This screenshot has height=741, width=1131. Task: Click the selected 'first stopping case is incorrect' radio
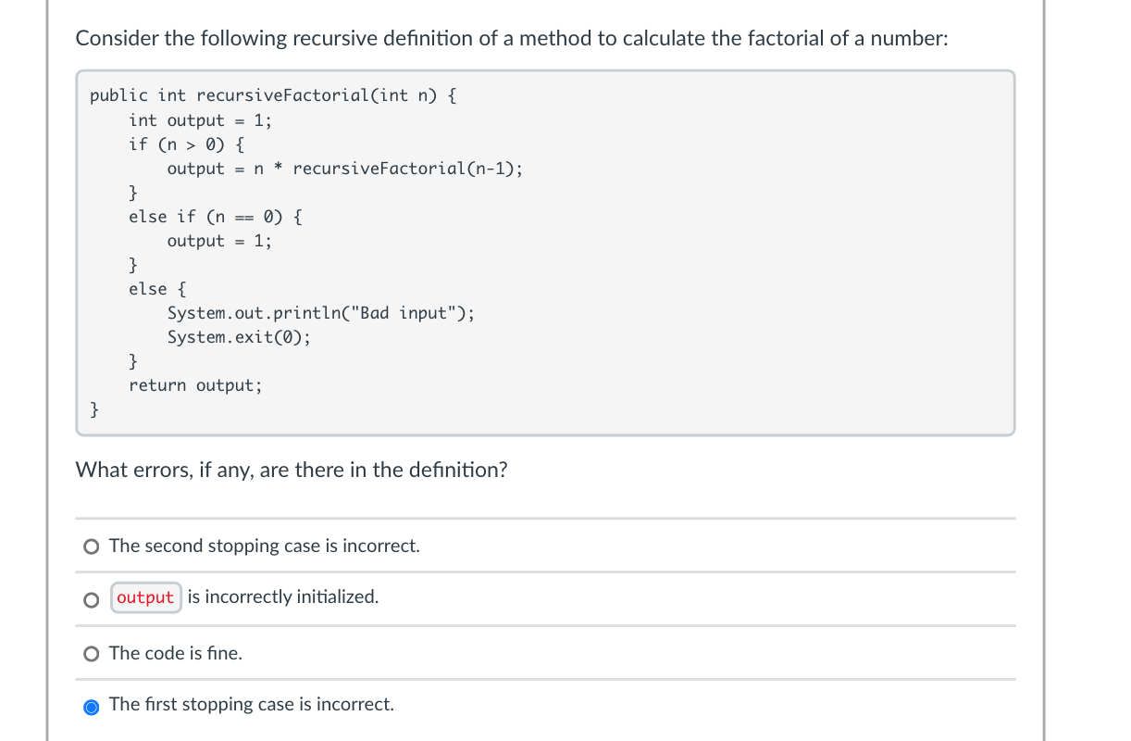(x=91, y=708)
